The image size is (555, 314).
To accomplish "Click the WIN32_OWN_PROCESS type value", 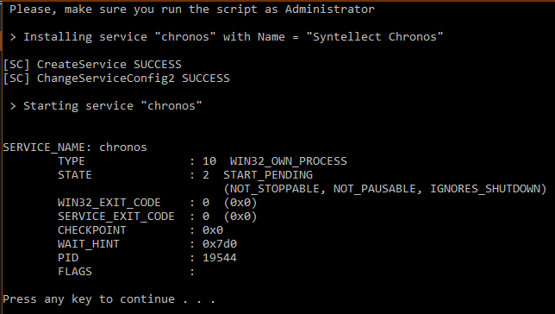I will click(289, 161).
